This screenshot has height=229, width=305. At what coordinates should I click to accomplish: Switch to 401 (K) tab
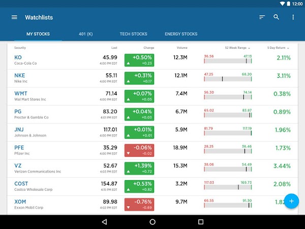[x=86, y=34]
